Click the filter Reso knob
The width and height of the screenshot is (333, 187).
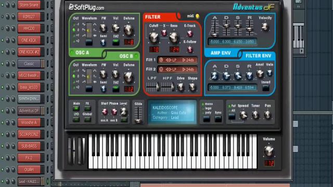click(x=174, y=37)
